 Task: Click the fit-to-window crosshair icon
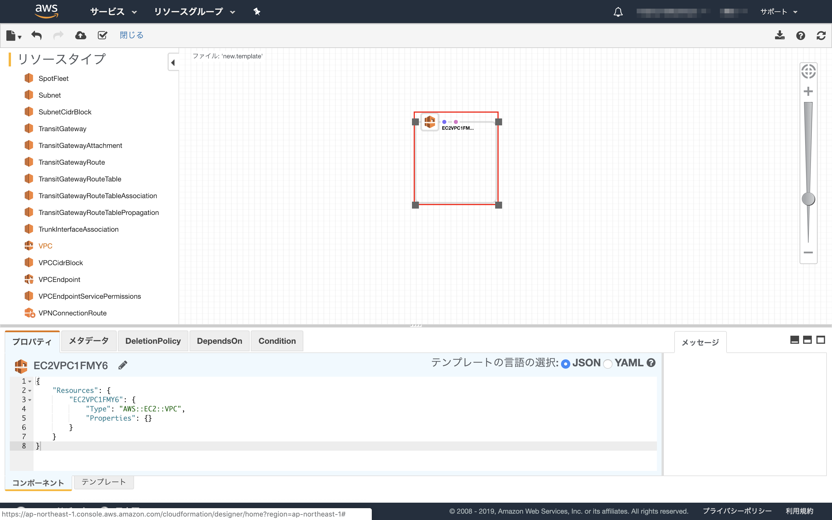pyautogui.click(x=808, y=72)
